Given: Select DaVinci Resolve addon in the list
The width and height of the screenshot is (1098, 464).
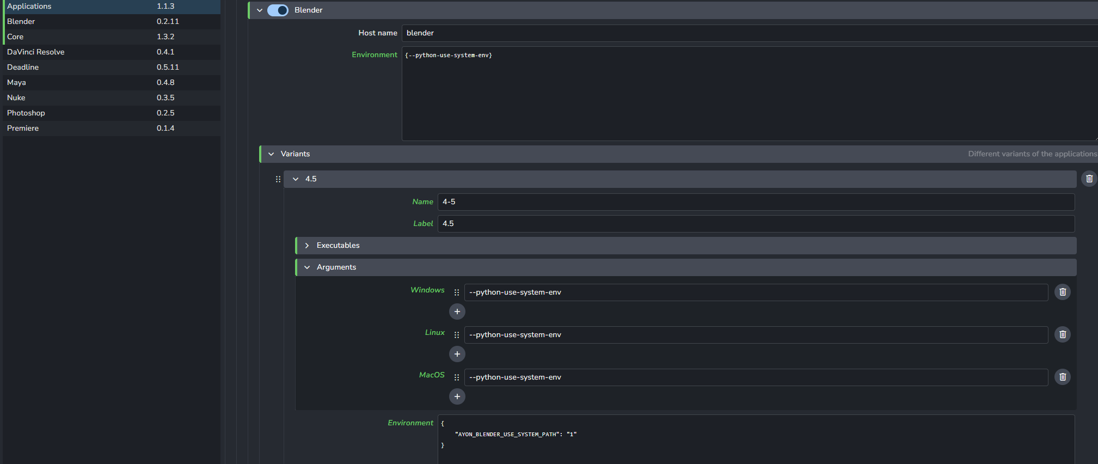Looking at the screenshot, I should point(36,52).
